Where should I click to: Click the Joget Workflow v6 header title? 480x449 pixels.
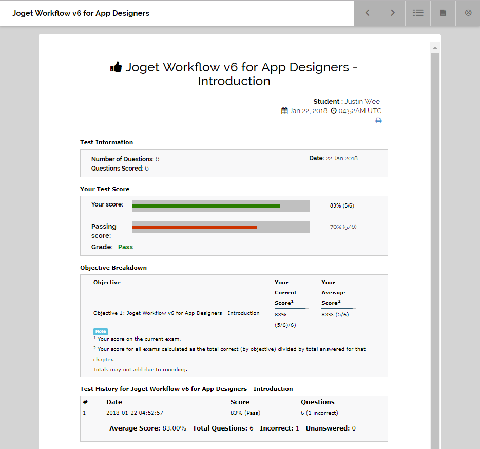coord(81,13)
